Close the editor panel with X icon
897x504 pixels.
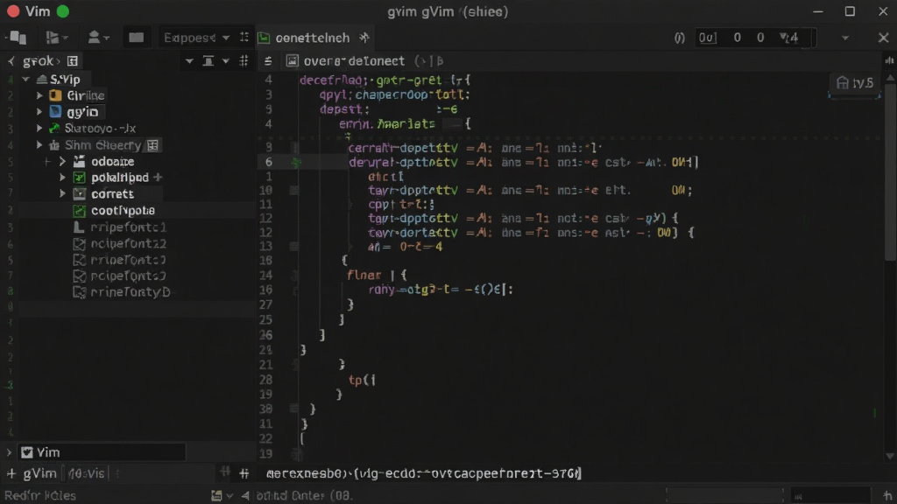point(883,38)
